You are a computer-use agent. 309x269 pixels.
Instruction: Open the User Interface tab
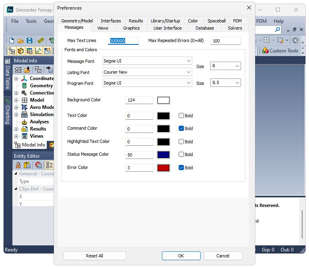(x=167, y=28)
